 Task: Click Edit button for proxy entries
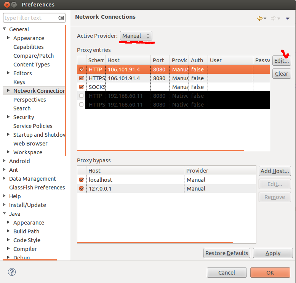tap(282, 61)
